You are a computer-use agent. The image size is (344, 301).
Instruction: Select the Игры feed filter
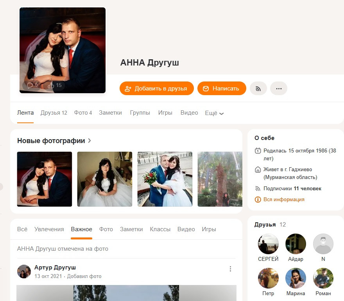tap(209, 229)
